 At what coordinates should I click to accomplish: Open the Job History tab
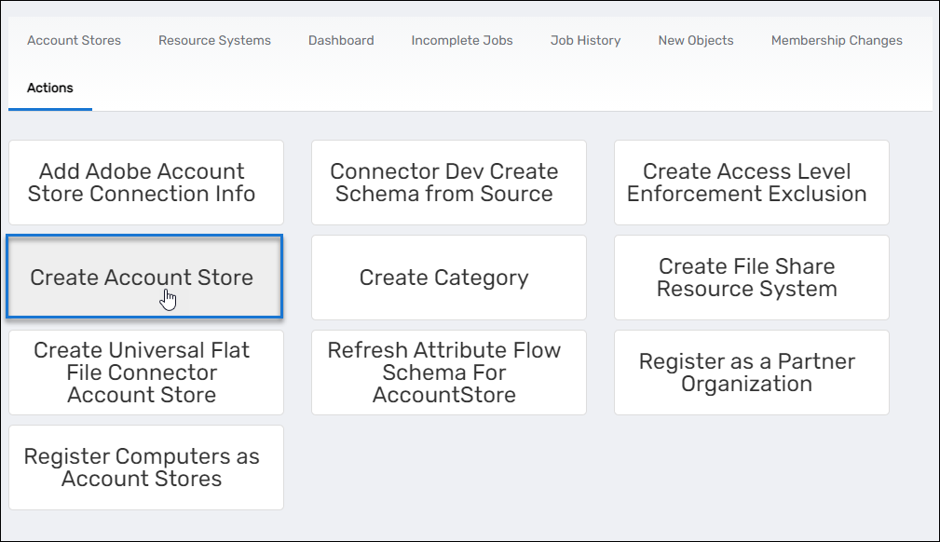[585, 40]
